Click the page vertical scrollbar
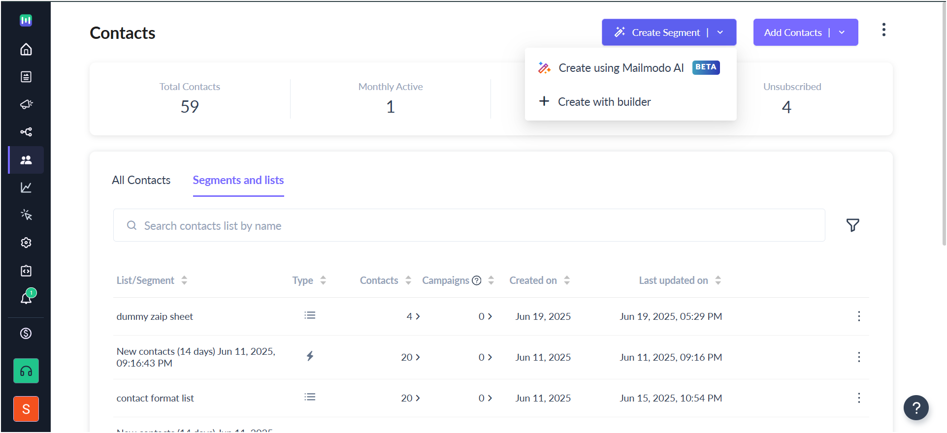Screen dimensions: 947x433 tap(944, 123)
